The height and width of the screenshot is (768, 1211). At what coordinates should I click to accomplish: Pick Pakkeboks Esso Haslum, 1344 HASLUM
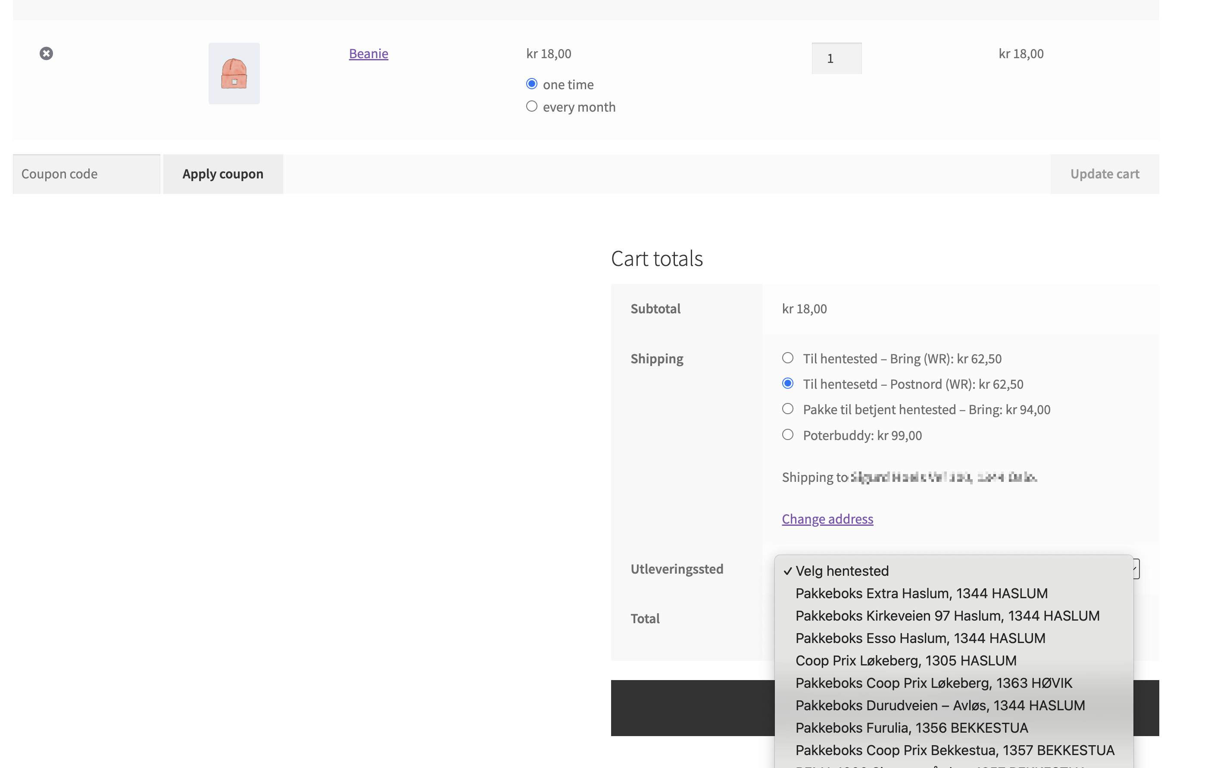[x=954, y=638]
